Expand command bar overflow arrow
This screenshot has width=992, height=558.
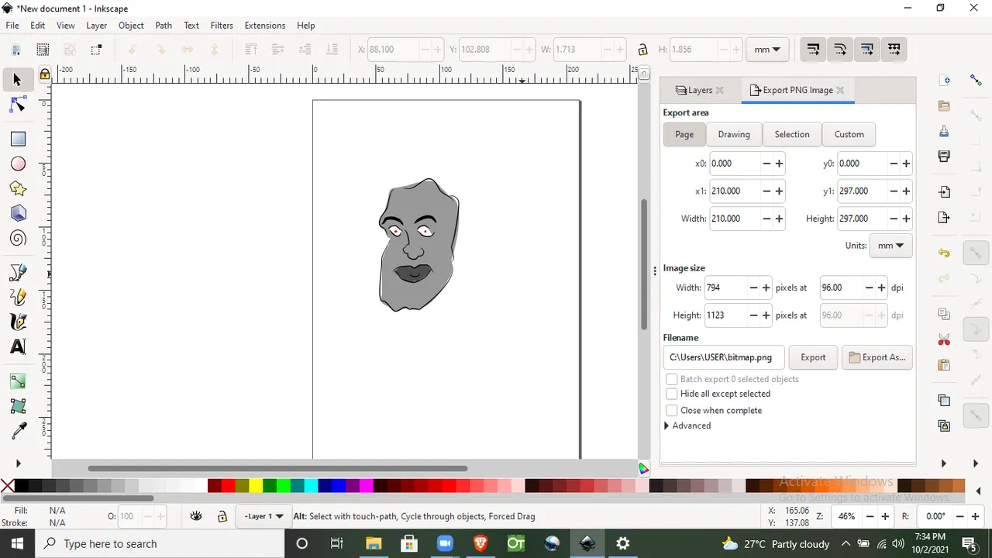944,463
